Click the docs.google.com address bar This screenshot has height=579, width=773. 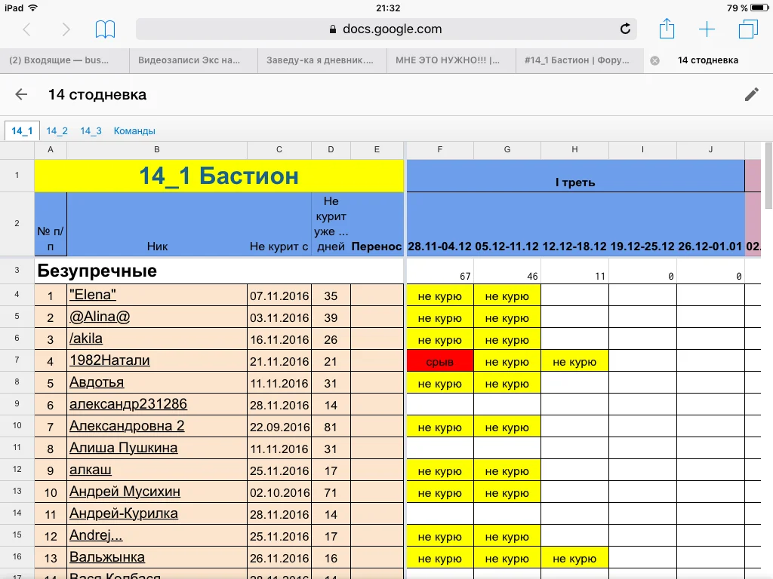coord(386,29)
